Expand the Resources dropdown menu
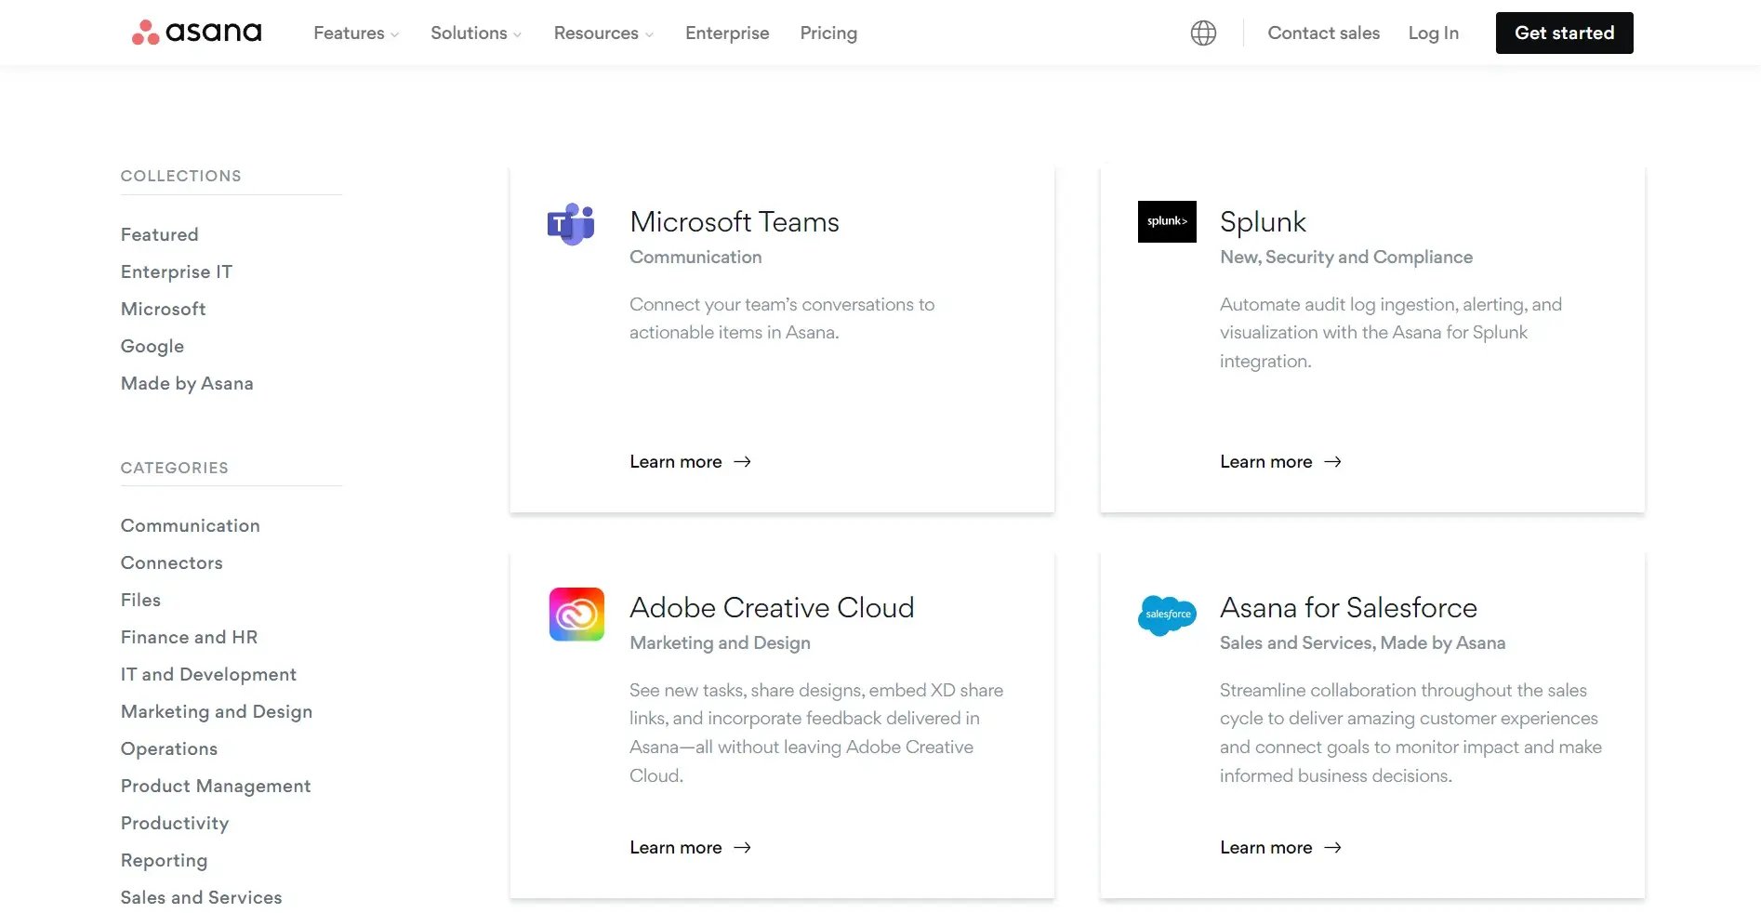The width and height of the screenshot is (1761, 913). pos(603,33)
